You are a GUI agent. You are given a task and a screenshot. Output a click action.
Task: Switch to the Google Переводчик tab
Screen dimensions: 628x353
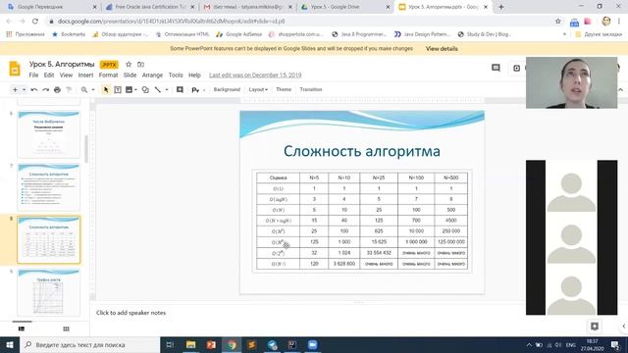[x=52, y=7]
